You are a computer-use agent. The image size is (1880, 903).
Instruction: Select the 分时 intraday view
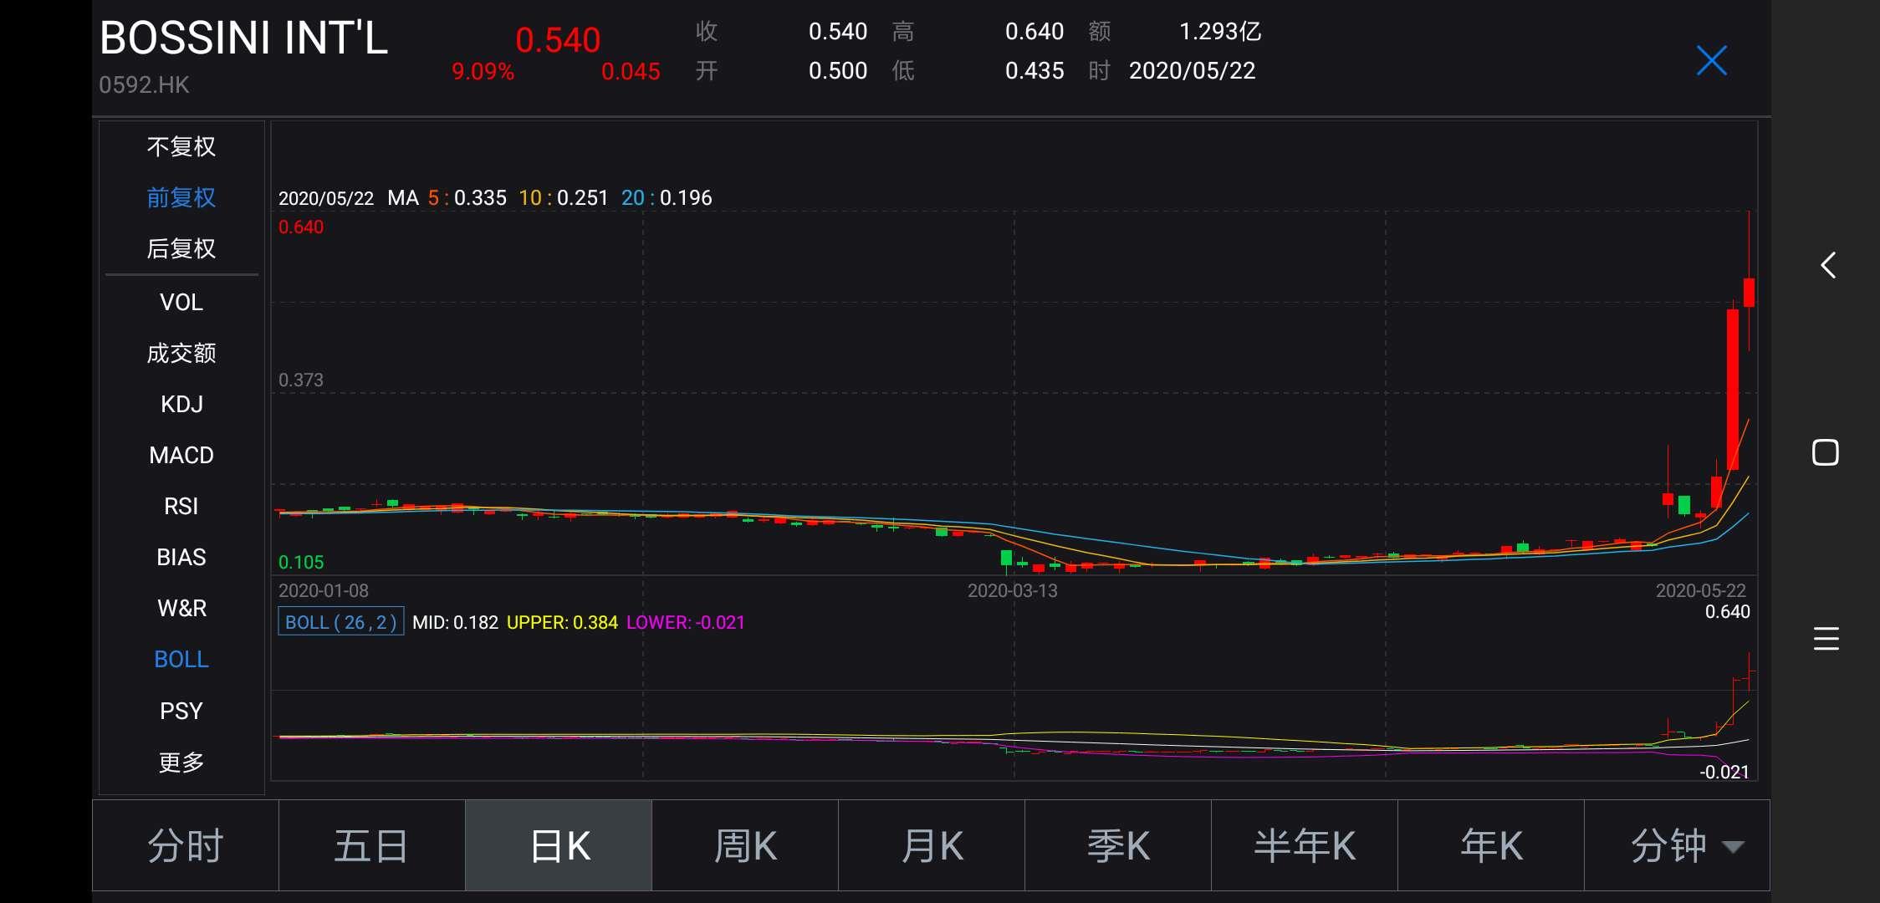[184, 845]
